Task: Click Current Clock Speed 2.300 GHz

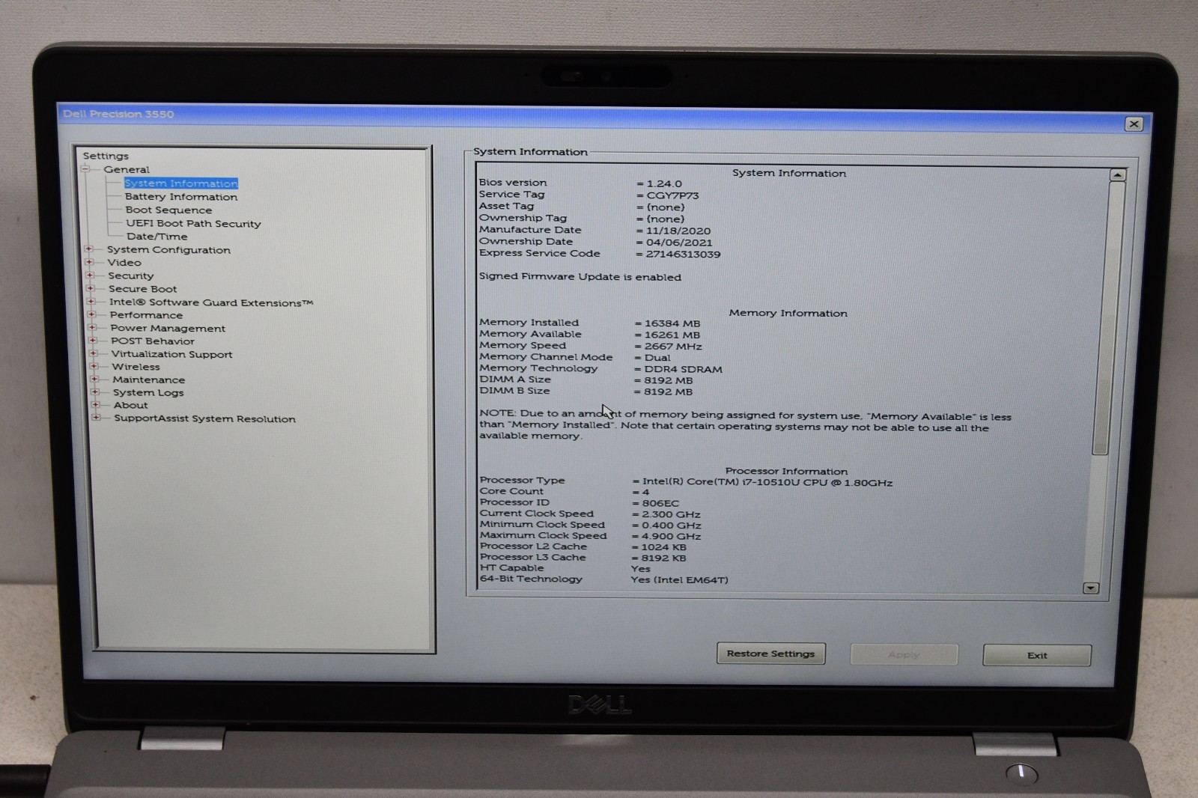Action: 671,515
